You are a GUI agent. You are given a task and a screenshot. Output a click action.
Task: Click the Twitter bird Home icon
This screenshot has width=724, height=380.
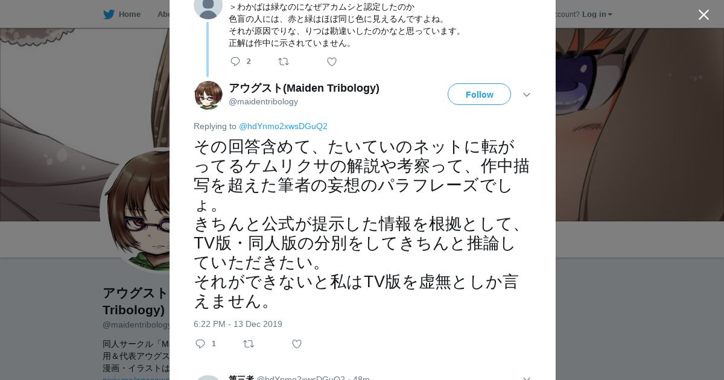[x=109, y=14]
